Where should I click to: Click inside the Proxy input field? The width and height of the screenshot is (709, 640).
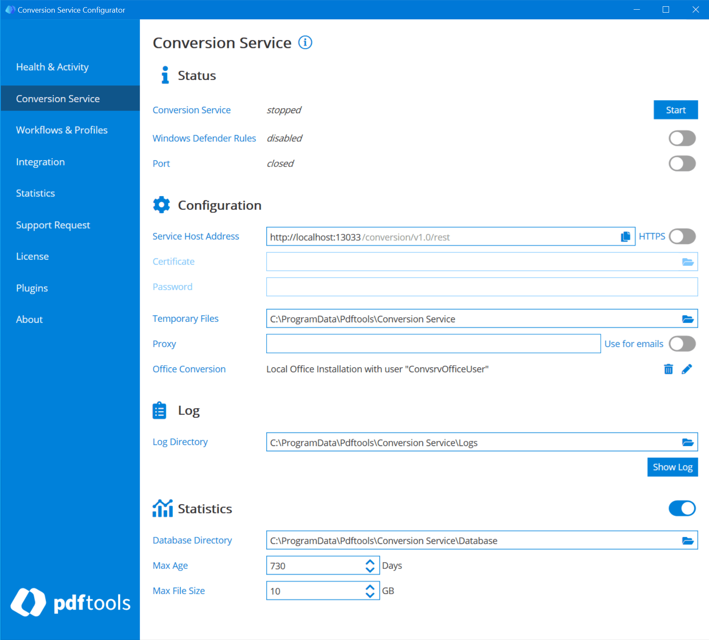coord(433,343)
